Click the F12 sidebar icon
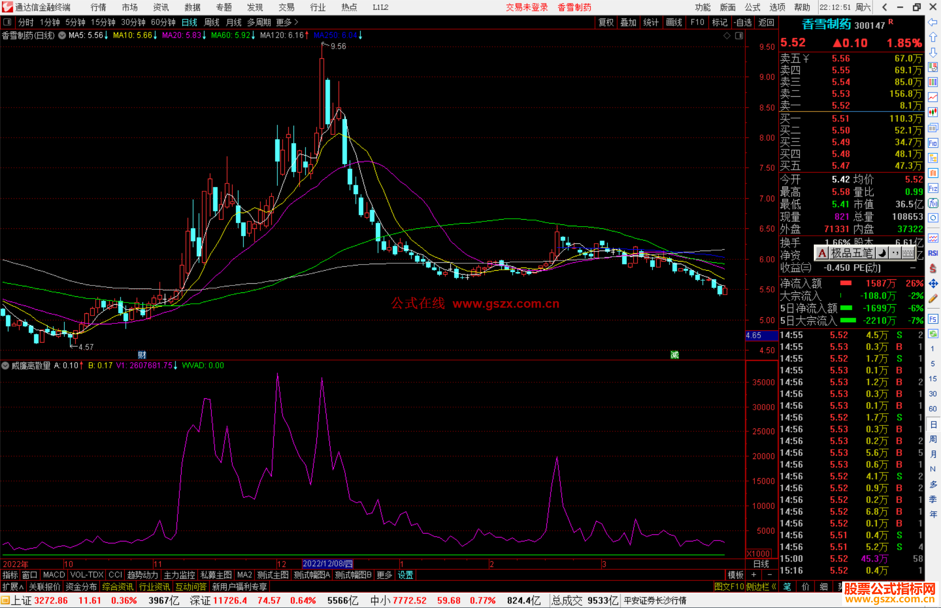 (x=933, y=188)
